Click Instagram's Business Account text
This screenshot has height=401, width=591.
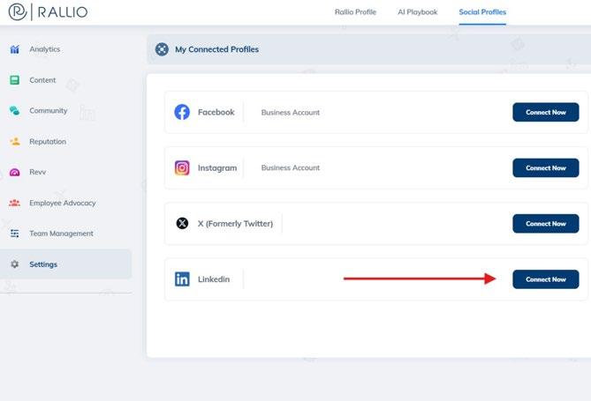(x=291, y=167)
